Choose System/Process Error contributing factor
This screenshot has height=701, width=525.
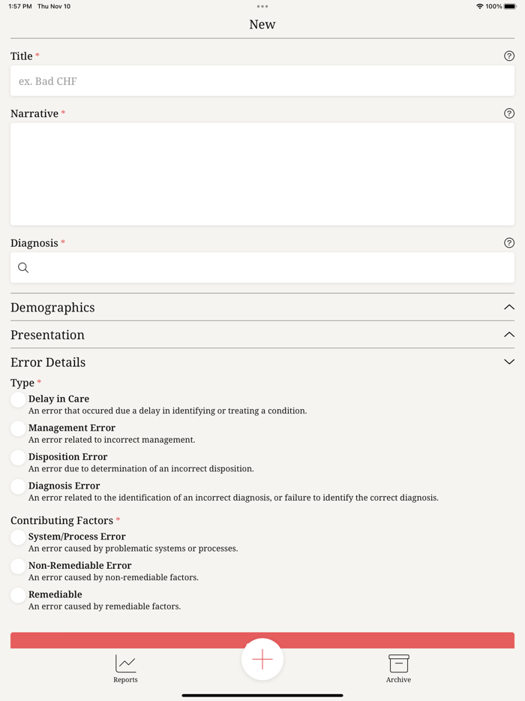pyautogui.click(x=18, y=537)
